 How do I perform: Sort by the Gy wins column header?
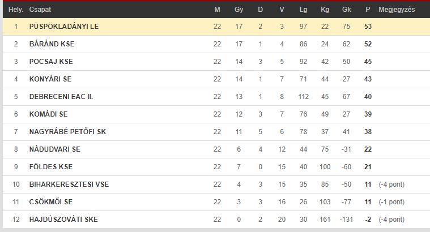[239, 10]
